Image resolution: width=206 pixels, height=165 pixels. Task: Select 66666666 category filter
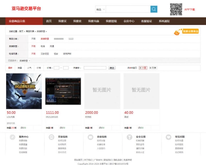(x=59, y=39)
